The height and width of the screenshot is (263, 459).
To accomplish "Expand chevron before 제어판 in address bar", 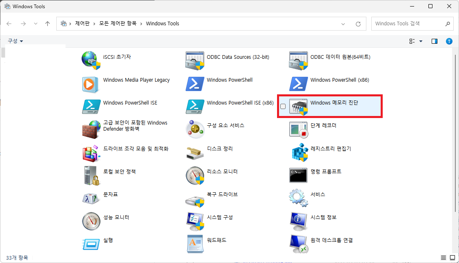I will [x=70, y=24].
